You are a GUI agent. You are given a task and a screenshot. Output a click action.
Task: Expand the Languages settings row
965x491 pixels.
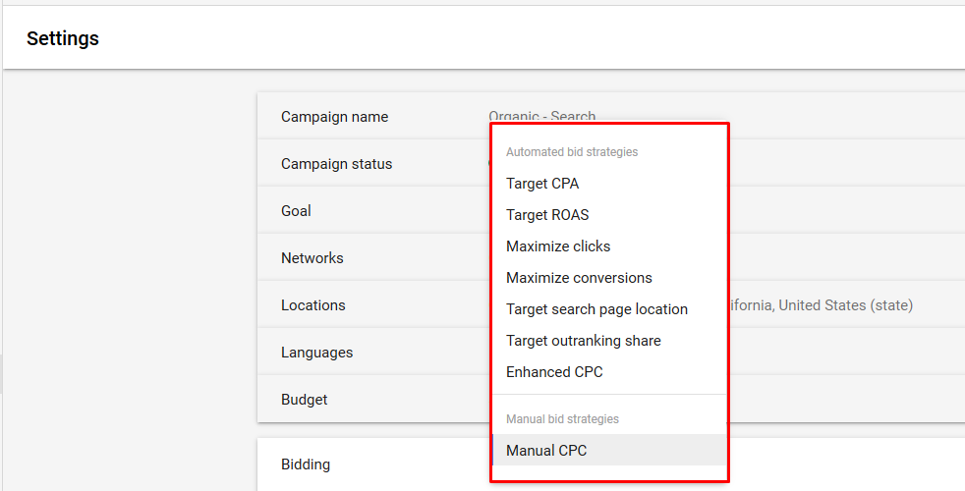pos(610,353)
